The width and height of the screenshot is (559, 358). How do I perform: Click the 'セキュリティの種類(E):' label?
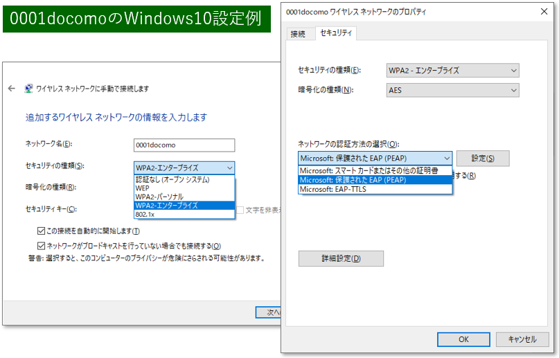tap(330, 70)
